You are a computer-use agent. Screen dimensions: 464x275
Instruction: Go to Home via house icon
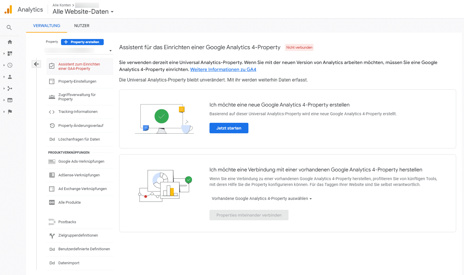tap(10, 42)
